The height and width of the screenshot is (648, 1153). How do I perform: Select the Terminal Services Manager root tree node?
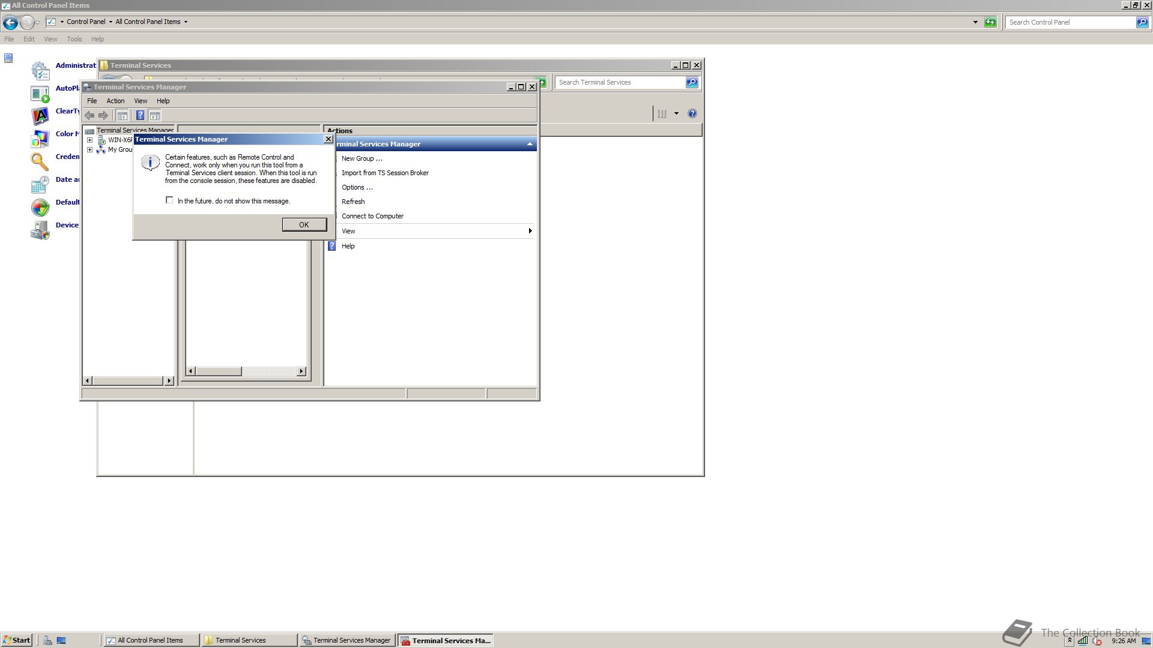point(135,130)
